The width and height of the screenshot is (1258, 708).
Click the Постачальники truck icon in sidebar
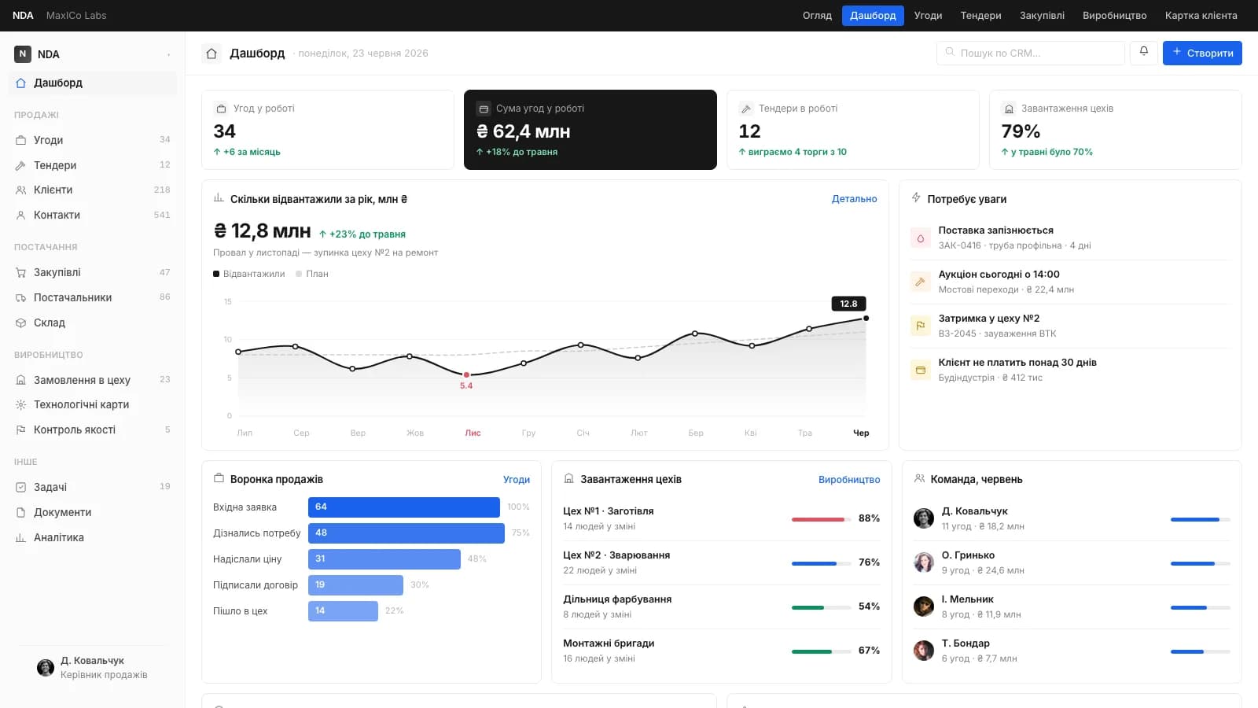[21, 297]
